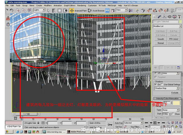This screenshot has height=135, width=183.
Task: Open the Rendering menu
Action: click(82, 5)
